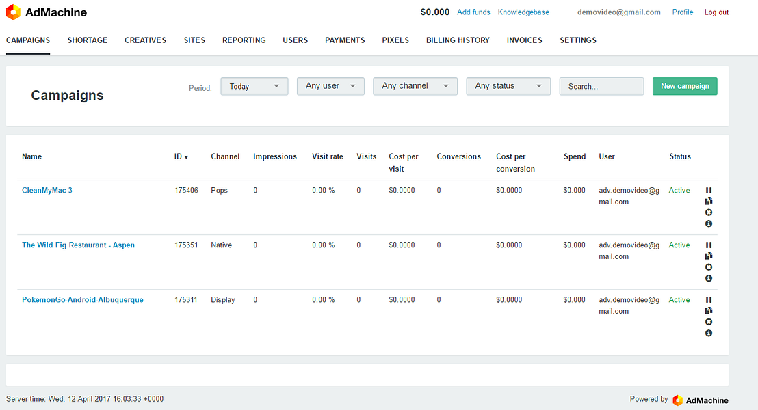758x410 pixels.
Task: Pause the CleanMyMac 3 campaign
Action: [x=709, y=190]
